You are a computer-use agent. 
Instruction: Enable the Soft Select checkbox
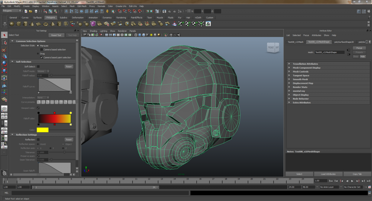pos(39,67)
